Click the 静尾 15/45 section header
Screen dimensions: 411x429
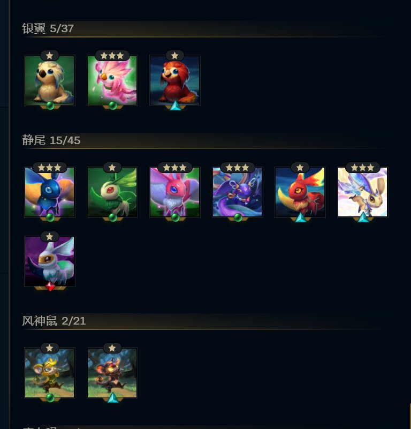coord(51,140)
